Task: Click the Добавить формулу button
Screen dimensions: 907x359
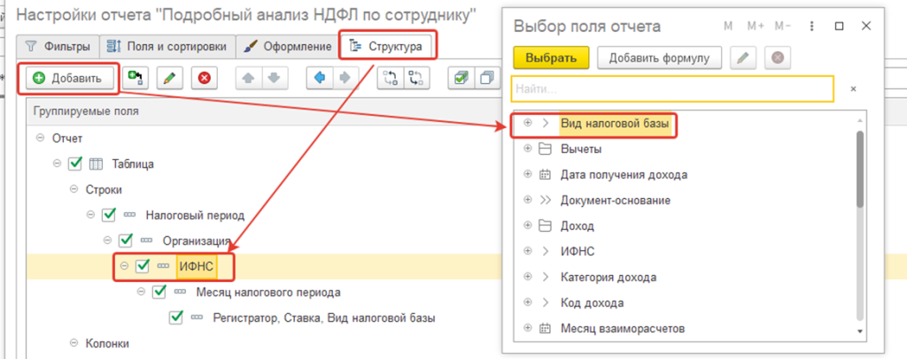Action: click(659, 58)
